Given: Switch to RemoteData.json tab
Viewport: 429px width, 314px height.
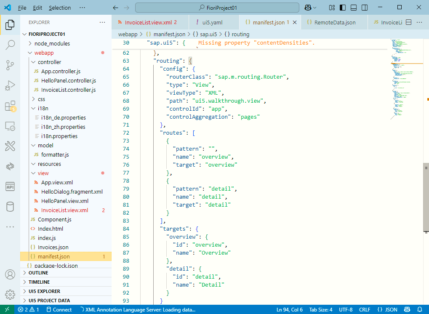Looking at the screenshot, I should coord(334,22).
